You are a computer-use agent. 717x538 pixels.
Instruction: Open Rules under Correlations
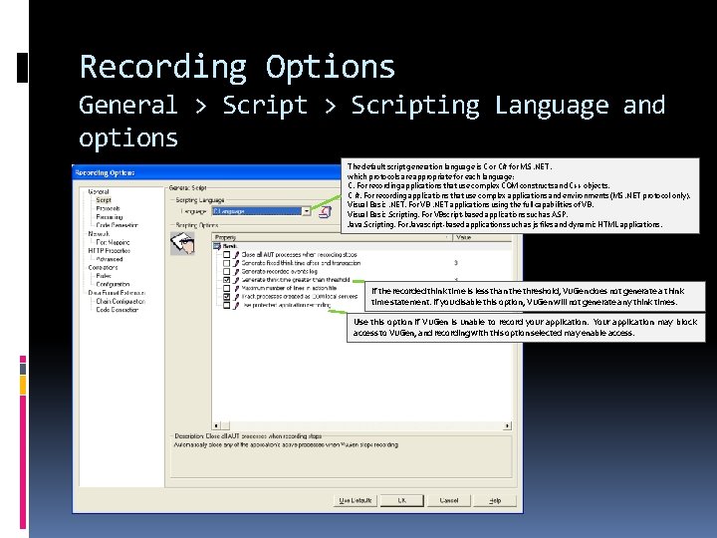click(104, 276)
